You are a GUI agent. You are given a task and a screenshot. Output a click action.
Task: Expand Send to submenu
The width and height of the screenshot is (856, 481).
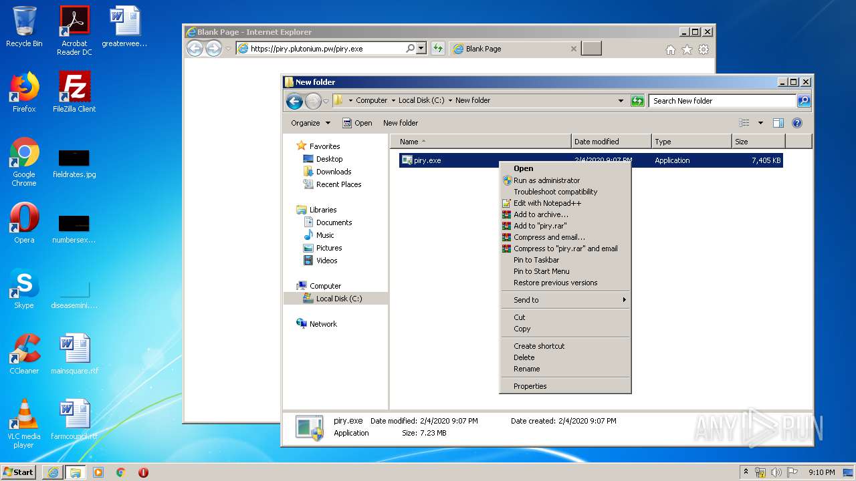565,300
